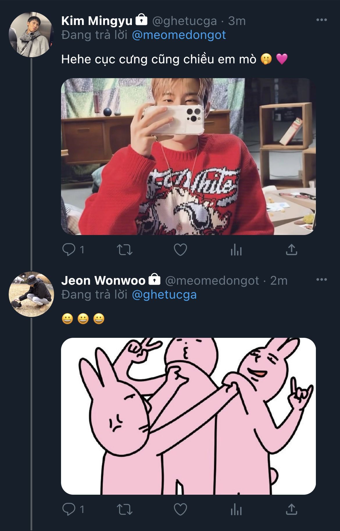Share Jeon Wonwoo's tweet
The image size is (340, 531).
(291, 509)
